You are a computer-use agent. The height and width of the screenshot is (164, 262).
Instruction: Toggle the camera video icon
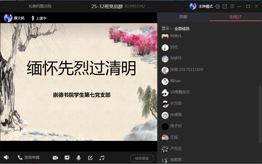pyautogui.click(x=55, y=158)
